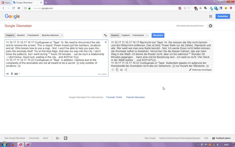Go back in browser history
Screen dimensions: 235x147
3,8
